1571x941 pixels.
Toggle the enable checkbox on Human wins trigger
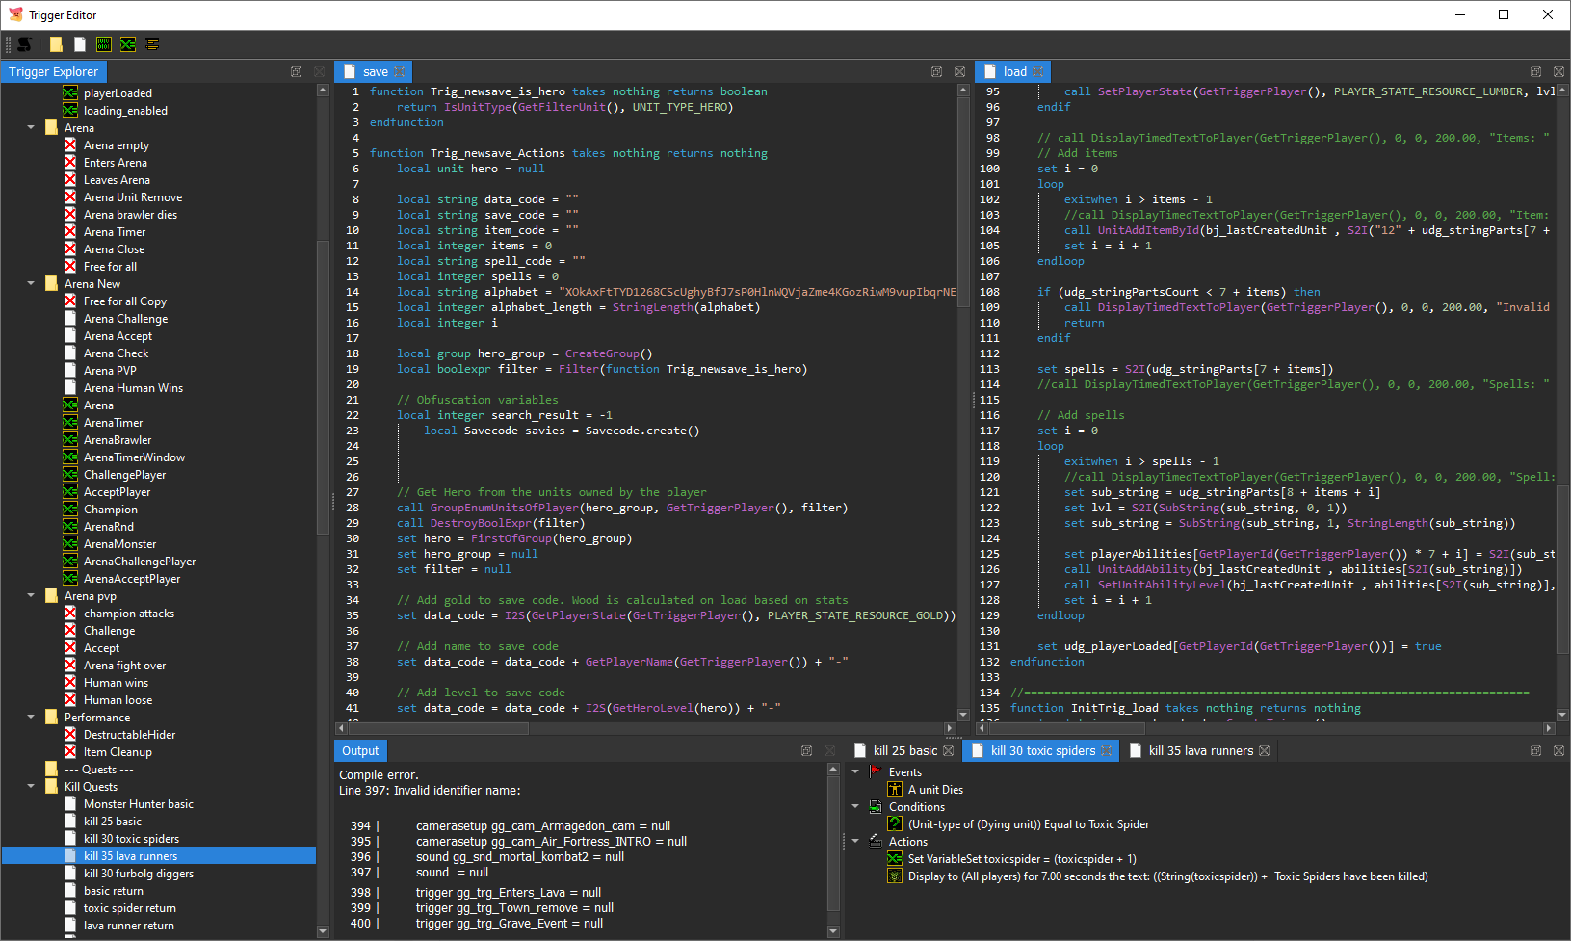point(70,682)
